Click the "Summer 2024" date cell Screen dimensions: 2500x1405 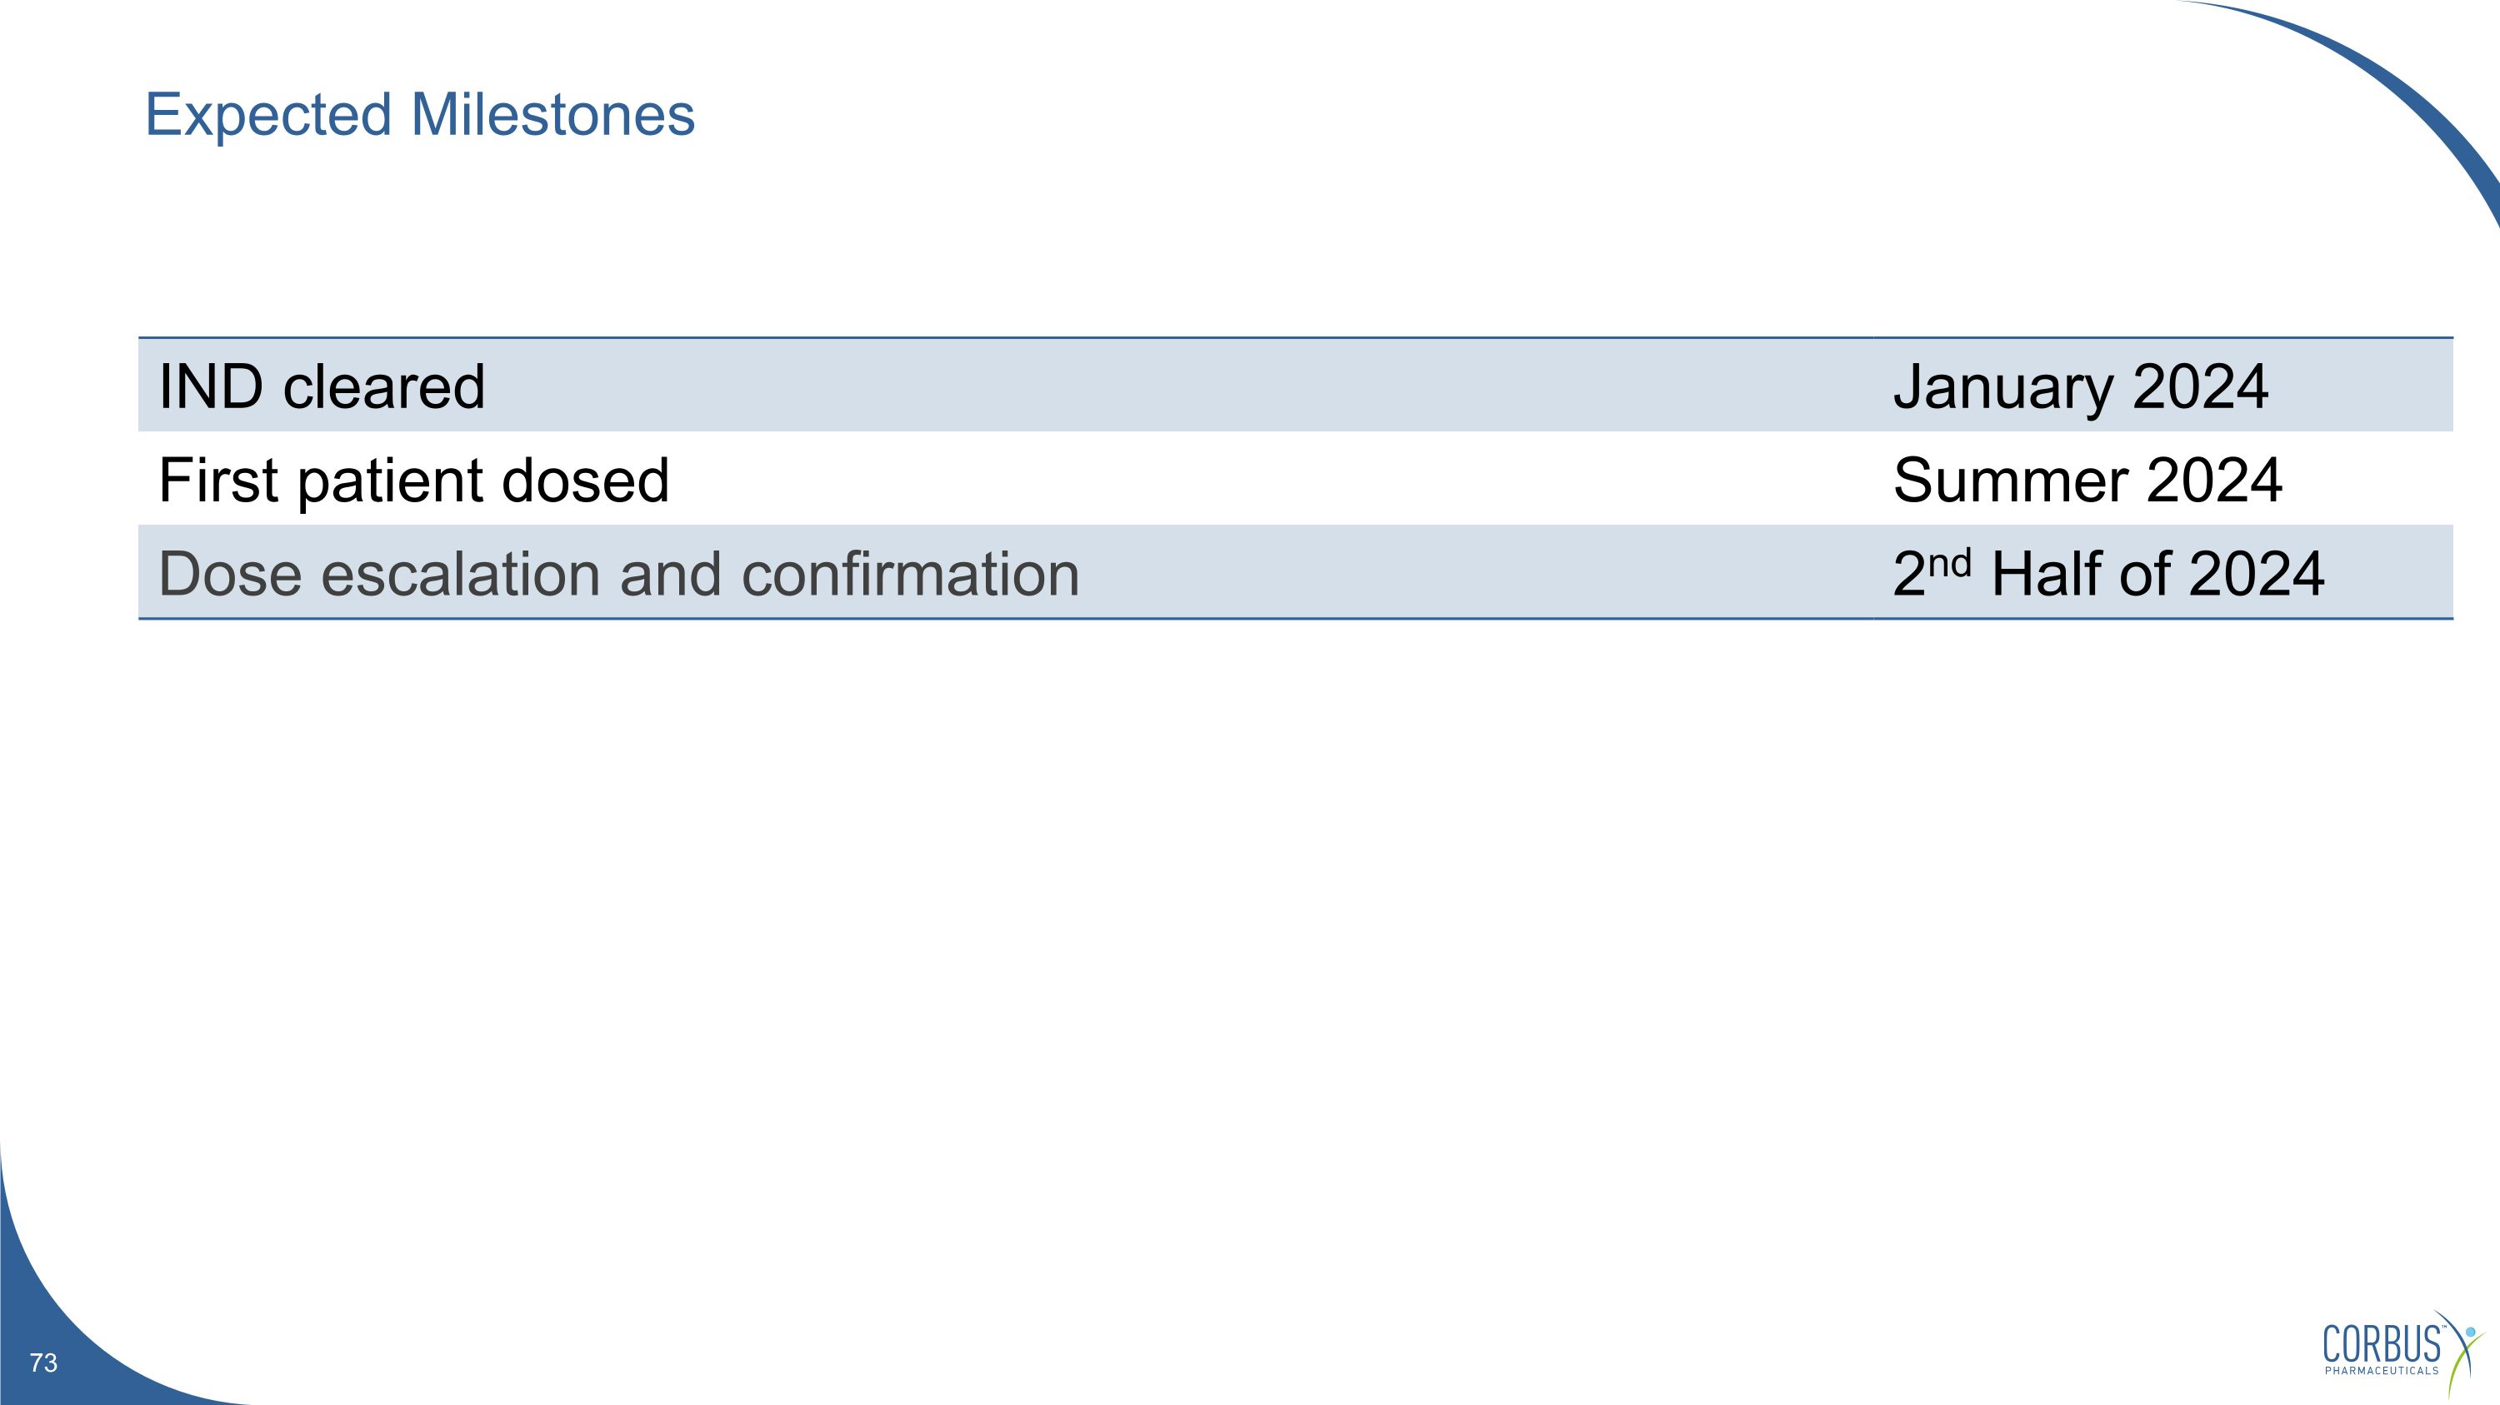[x=2087, y=480]
